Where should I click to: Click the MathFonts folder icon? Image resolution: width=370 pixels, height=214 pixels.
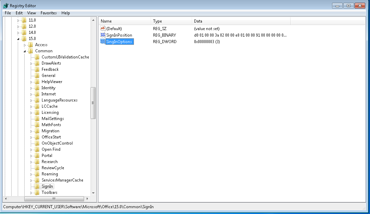click(37, 125)
